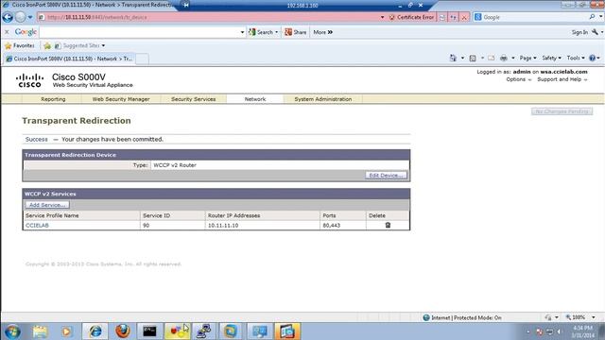
Task: Toggle the Compatibility View icon in address bar
Action: (442, 17)
